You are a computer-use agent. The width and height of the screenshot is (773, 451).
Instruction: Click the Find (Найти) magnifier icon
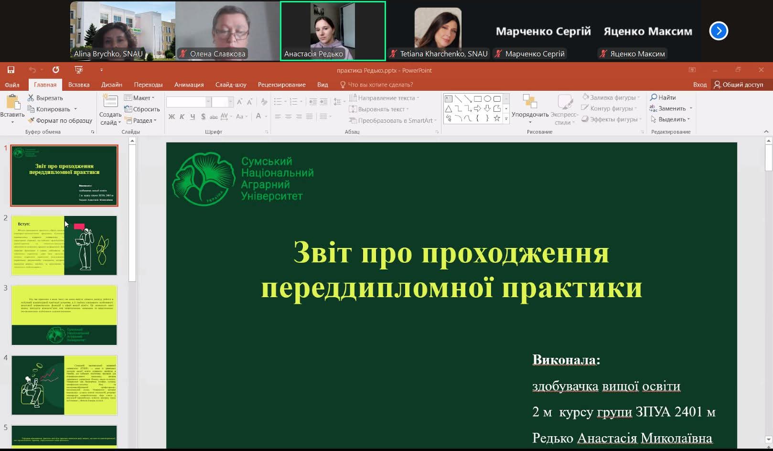pos(654,97)
